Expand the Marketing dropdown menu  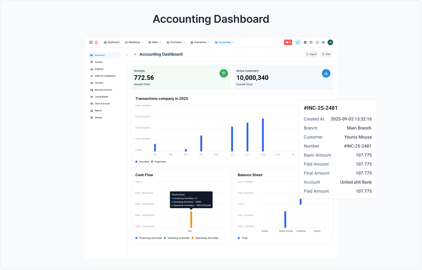click(134, 42)
